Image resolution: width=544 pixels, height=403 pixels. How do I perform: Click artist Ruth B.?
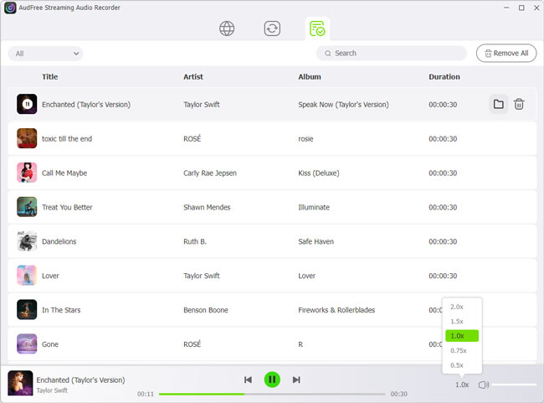[x=195, y=241]
